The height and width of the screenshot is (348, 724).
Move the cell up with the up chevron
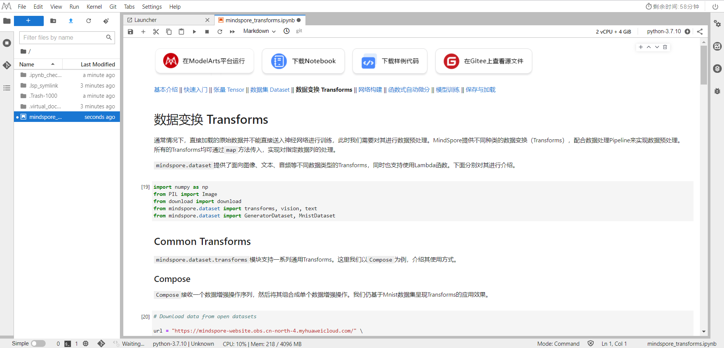click(x=649, y=47)
